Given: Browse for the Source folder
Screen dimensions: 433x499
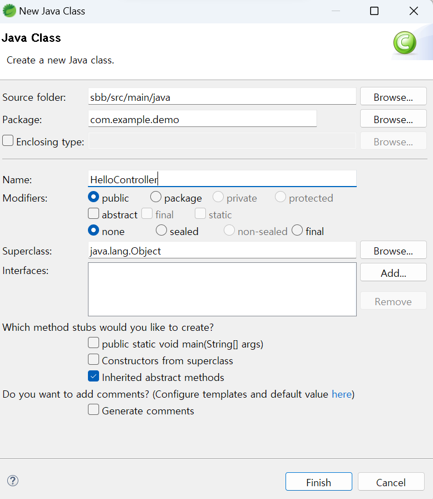Looking at the screenshot, I should click(393, 97).
